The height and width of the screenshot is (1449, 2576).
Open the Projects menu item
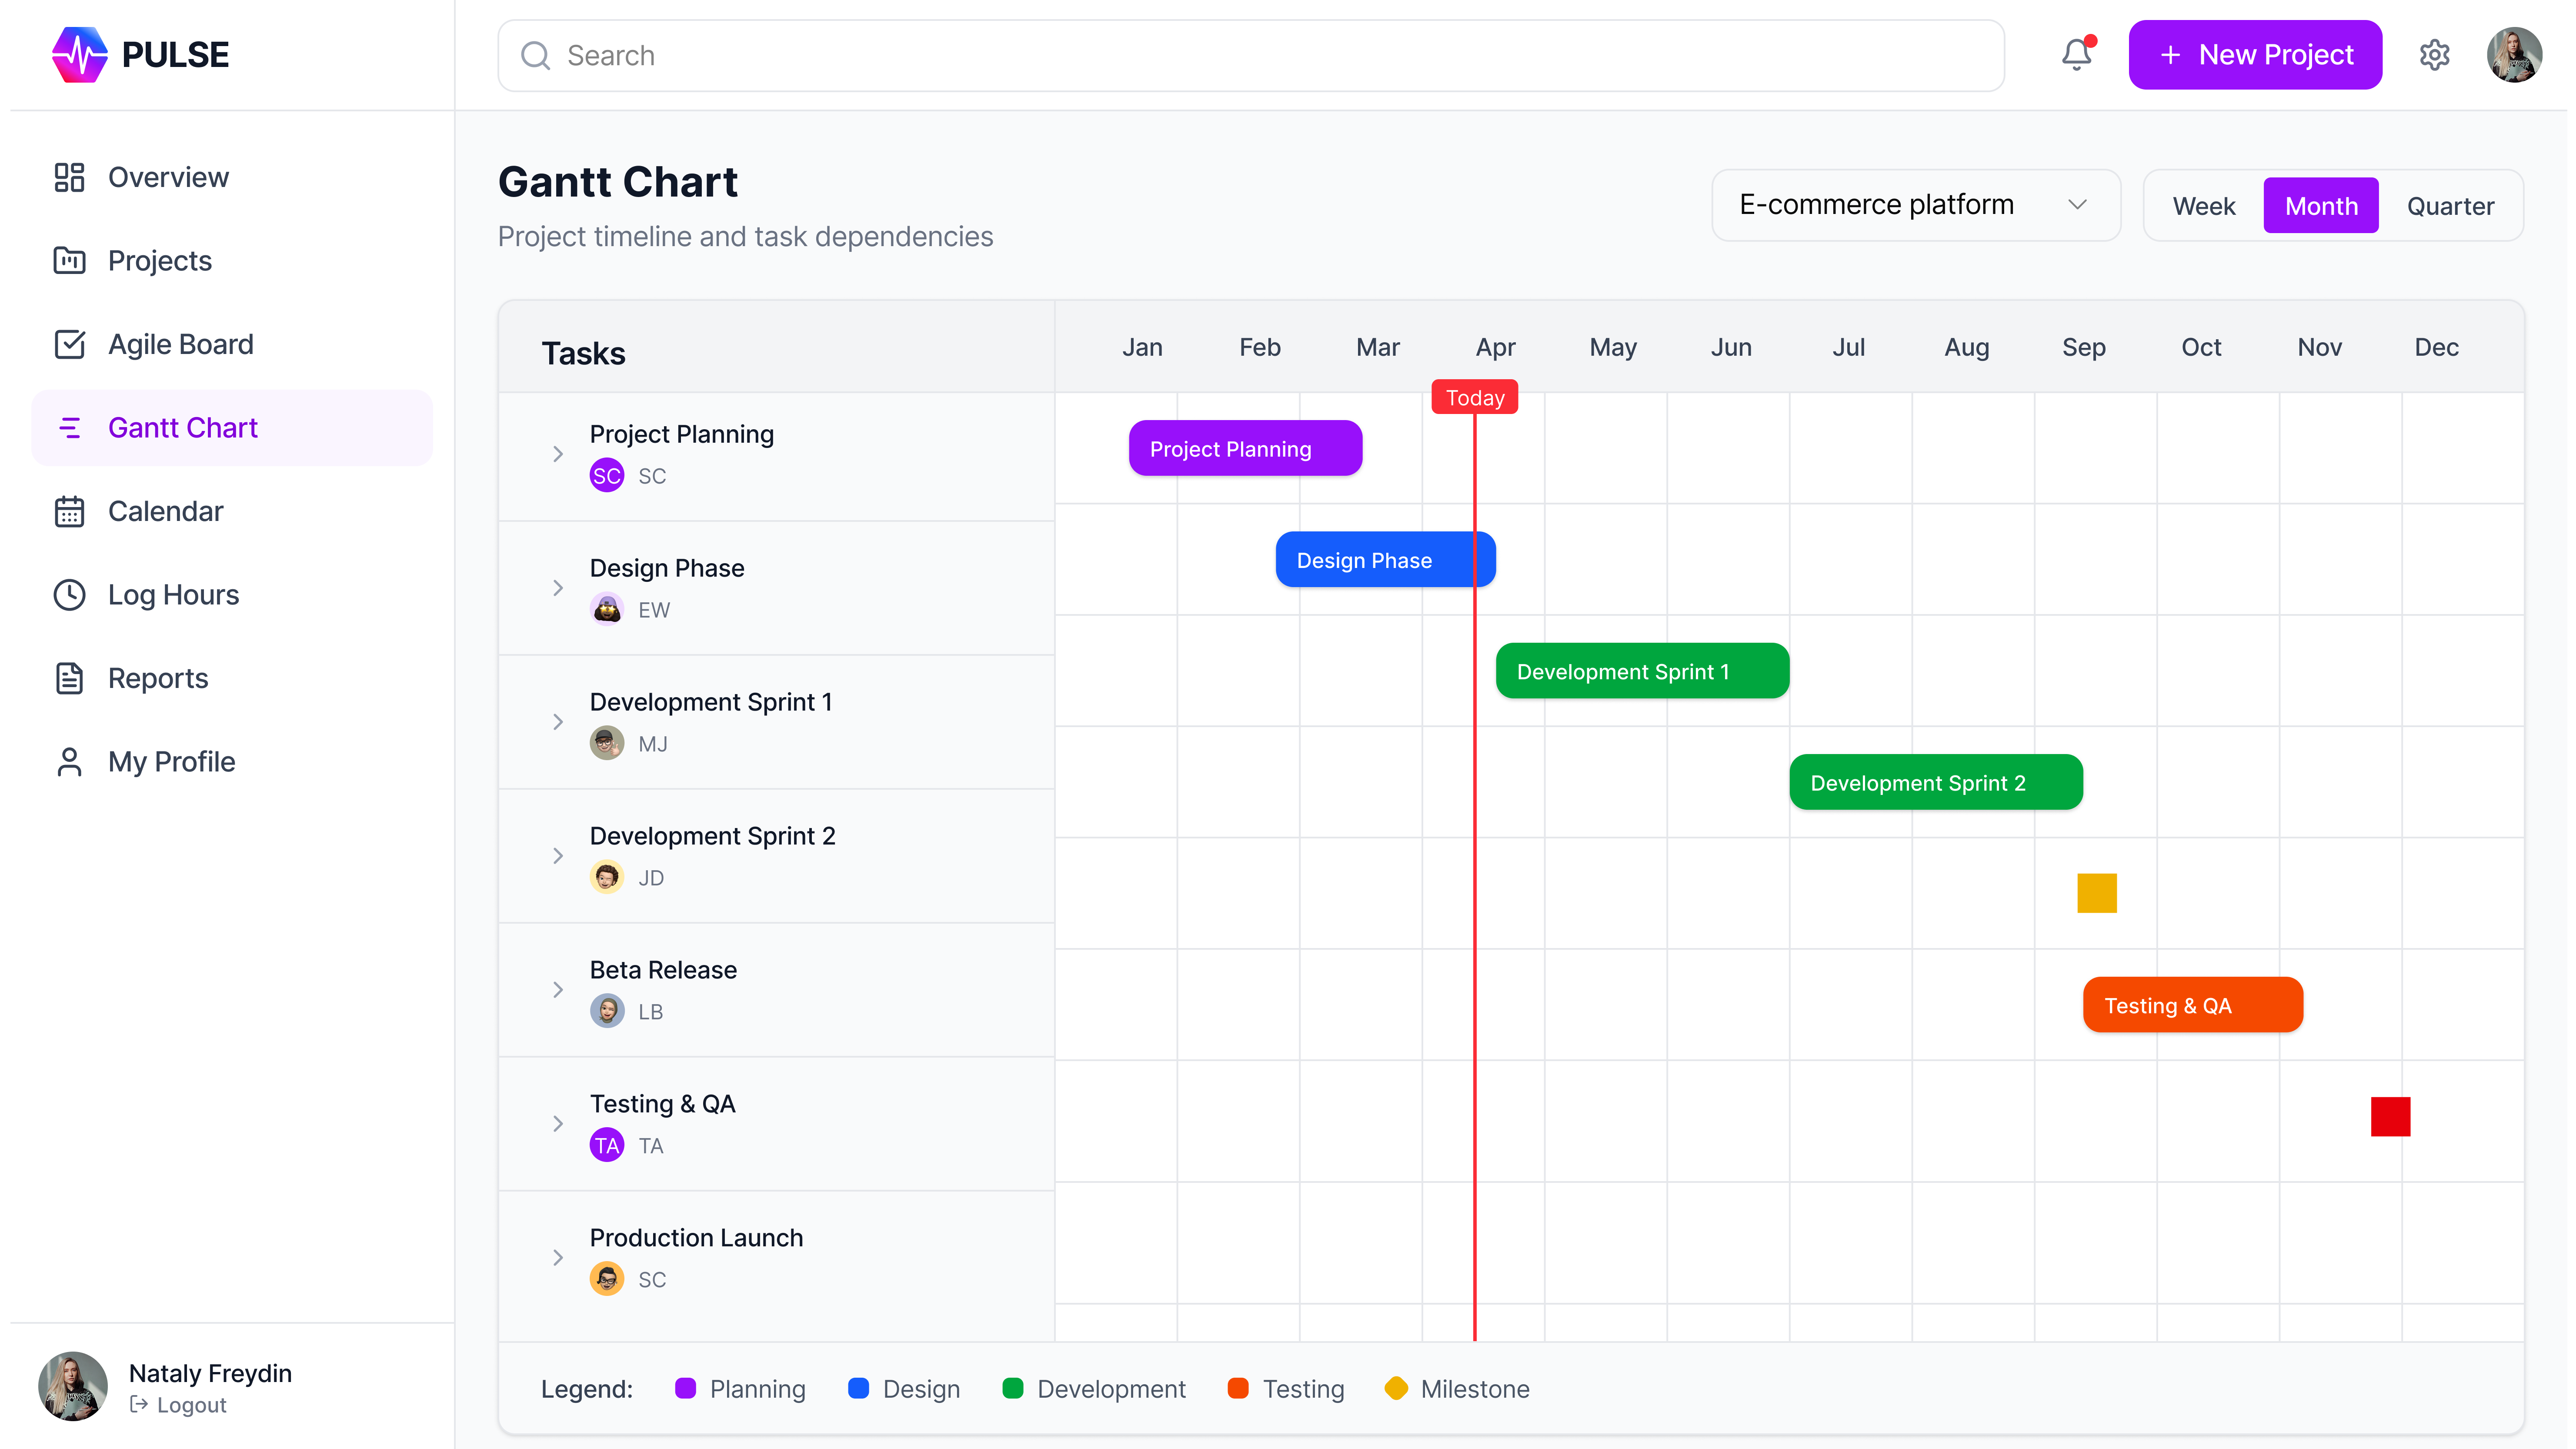(x=232, y=260)
